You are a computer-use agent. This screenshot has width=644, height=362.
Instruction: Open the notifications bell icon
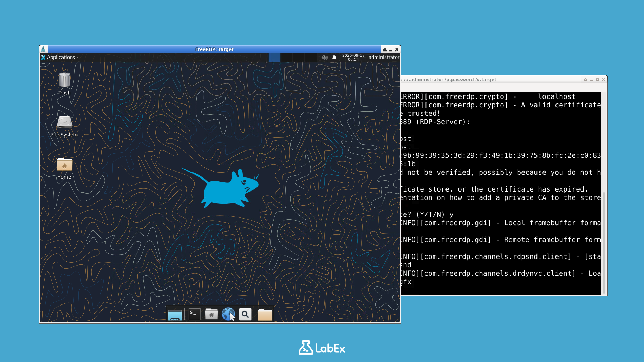point(334,58)
